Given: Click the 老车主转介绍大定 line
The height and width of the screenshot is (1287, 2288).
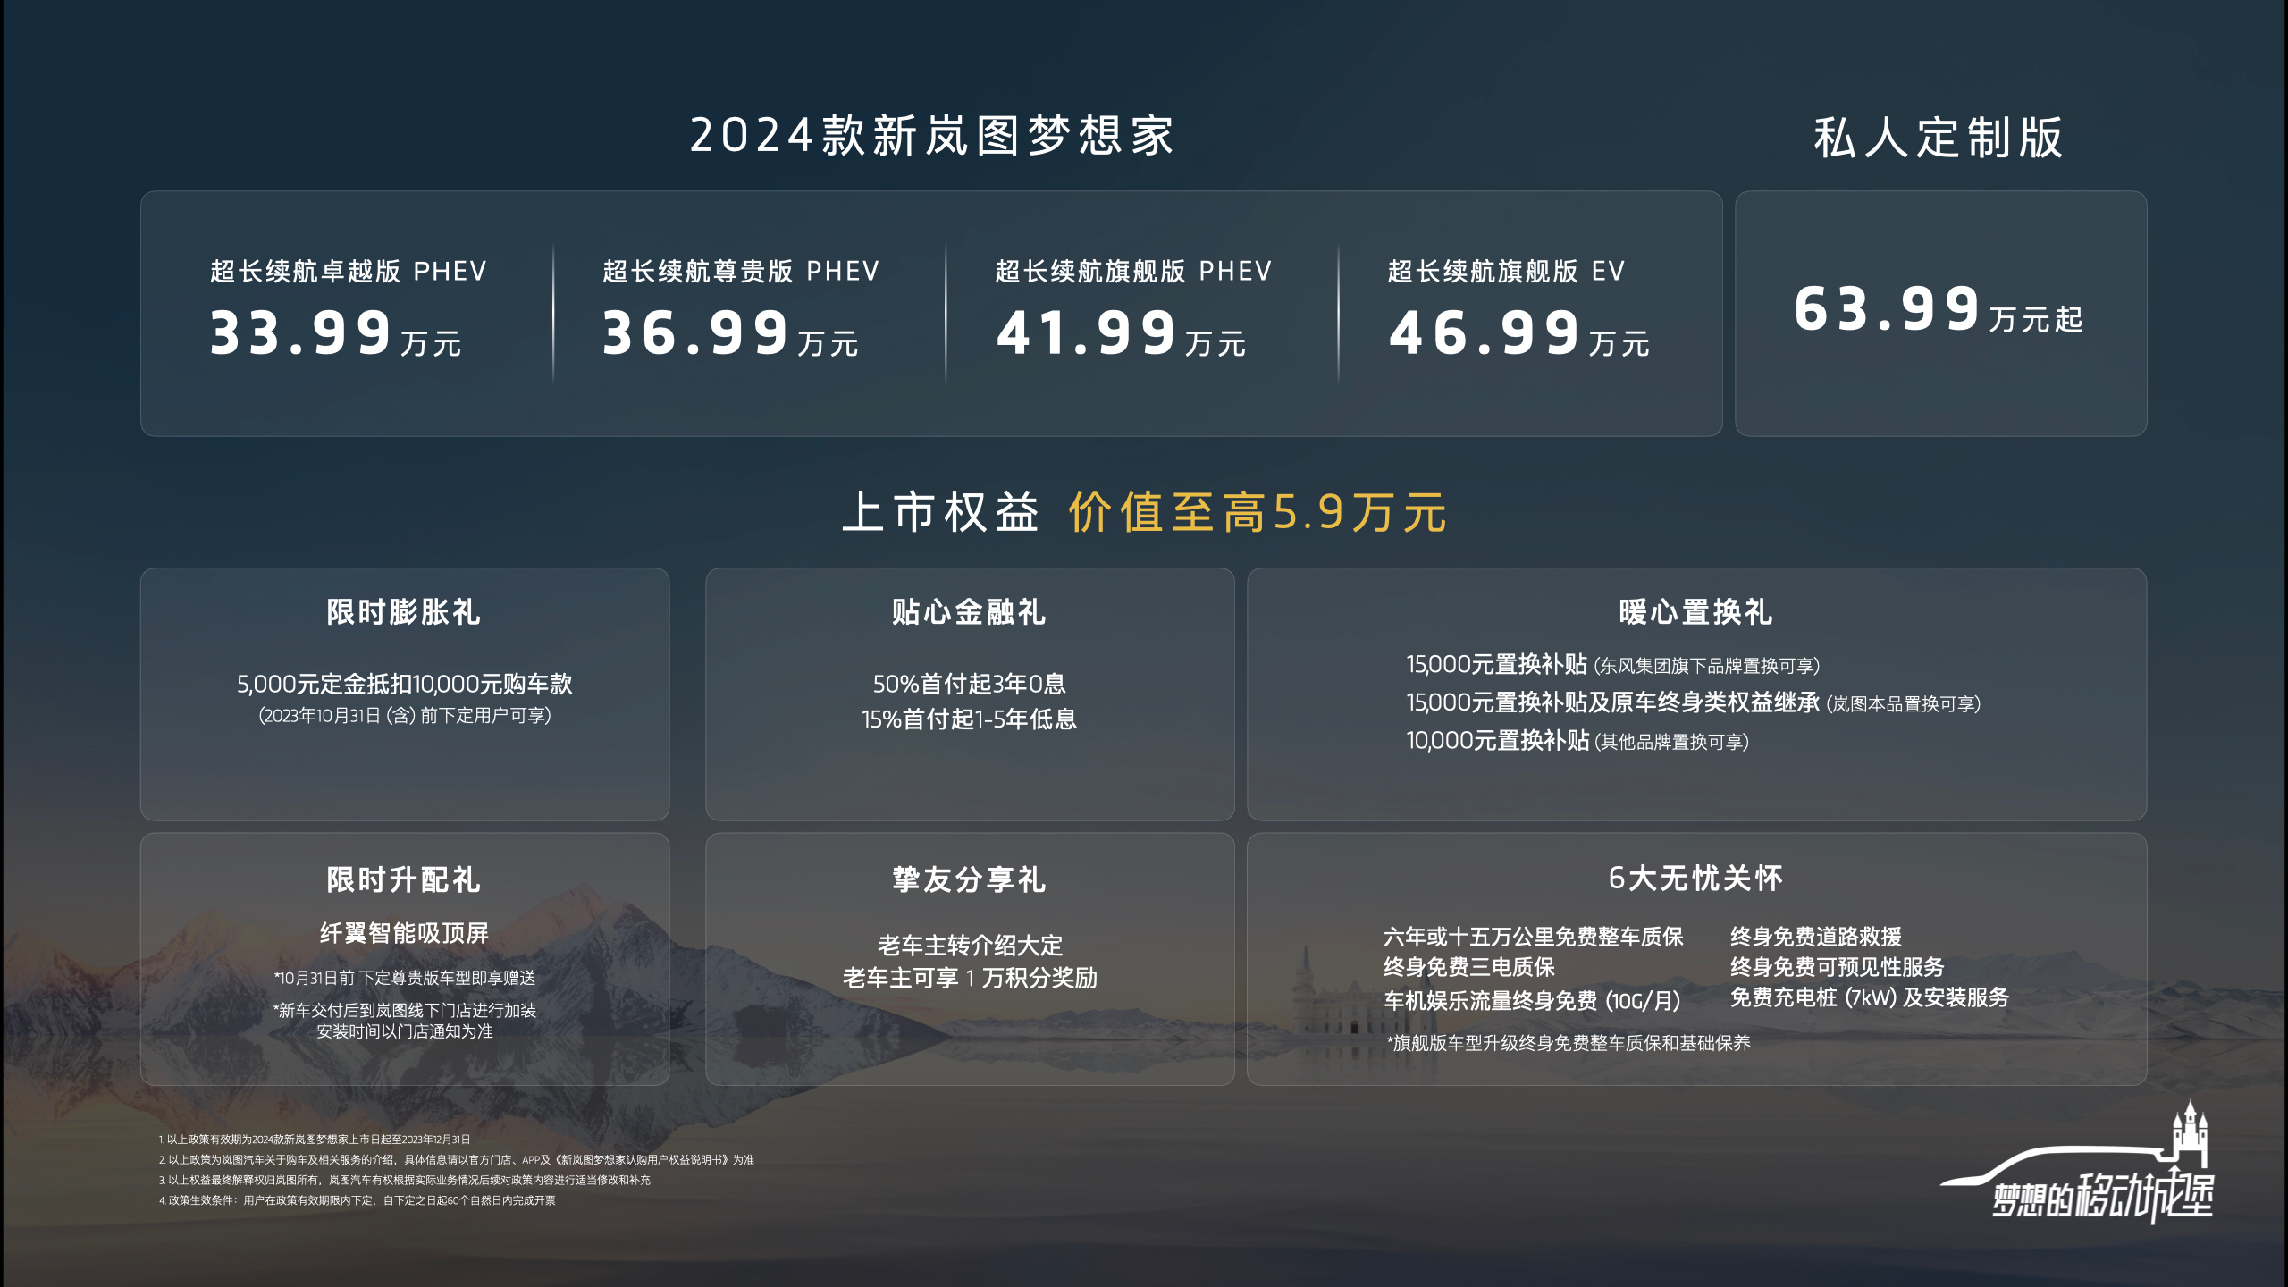Looking at the screenshot, I should [969, 945].
